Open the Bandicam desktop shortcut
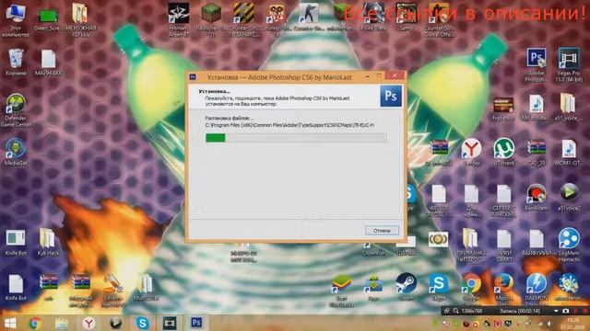The height and width of the screenshot is (331, 590). pos(537,197)
